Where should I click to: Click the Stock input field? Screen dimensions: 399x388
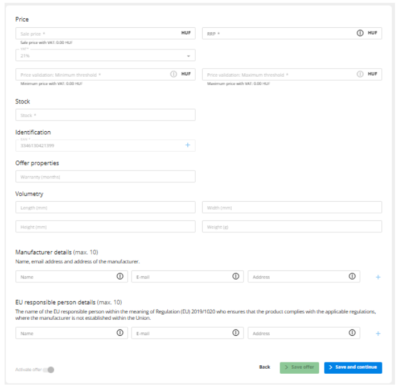(x=105, y=115)
